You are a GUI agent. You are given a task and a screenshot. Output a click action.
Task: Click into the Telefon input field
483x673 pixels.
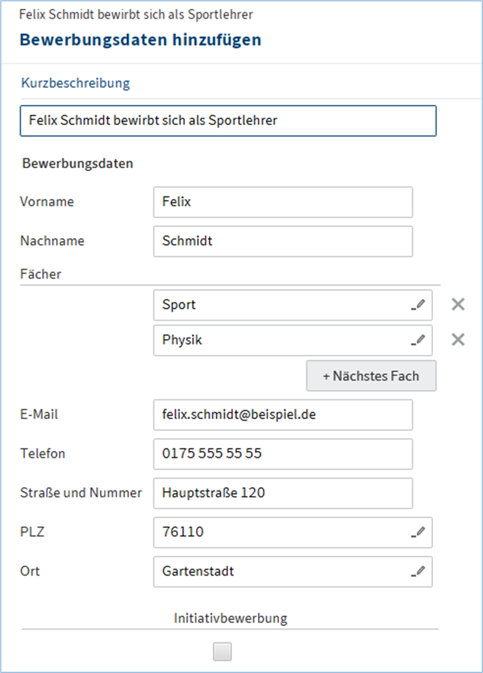point(282,453)
